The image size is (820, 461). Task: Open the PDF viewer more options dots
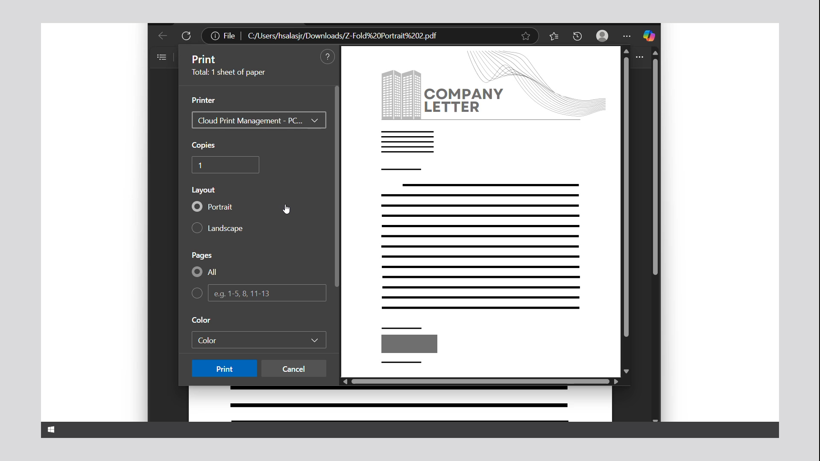[x=639, y=57]
